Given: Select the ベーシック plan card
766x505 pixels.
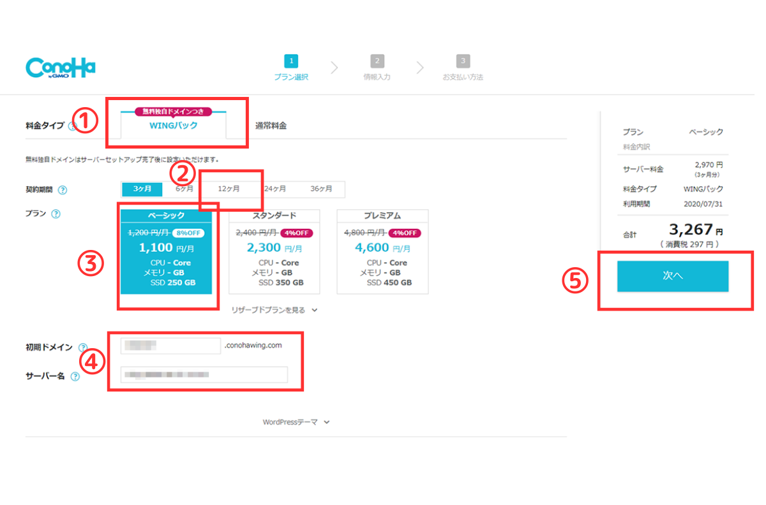Looking at the screenshot, I should coord(166,251).
